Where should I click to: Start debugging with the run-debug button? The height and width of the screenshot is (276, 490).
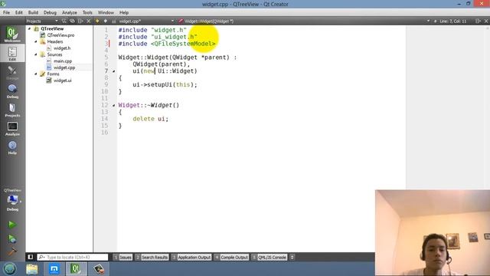tap(12, 238)
